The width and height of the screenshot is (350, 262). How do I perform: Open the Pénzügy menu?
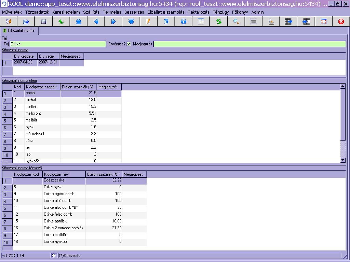coord(220,12)
